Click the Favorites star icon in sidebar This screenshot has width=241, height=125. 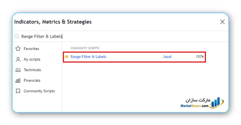pos(18,49)
